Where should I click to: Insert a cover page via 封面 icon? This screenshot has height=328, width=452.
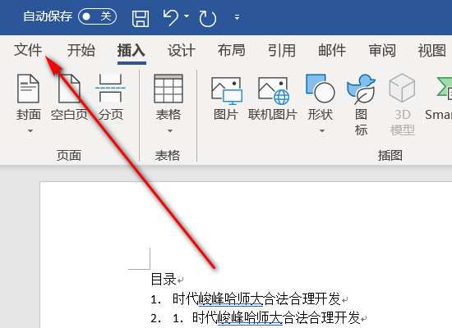(x=28, y=103)
